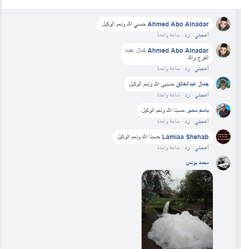This screenshot has height=249, width=241.
Task: Click Ahmed Abo Alnadar name in first comment
Action: 178,24
